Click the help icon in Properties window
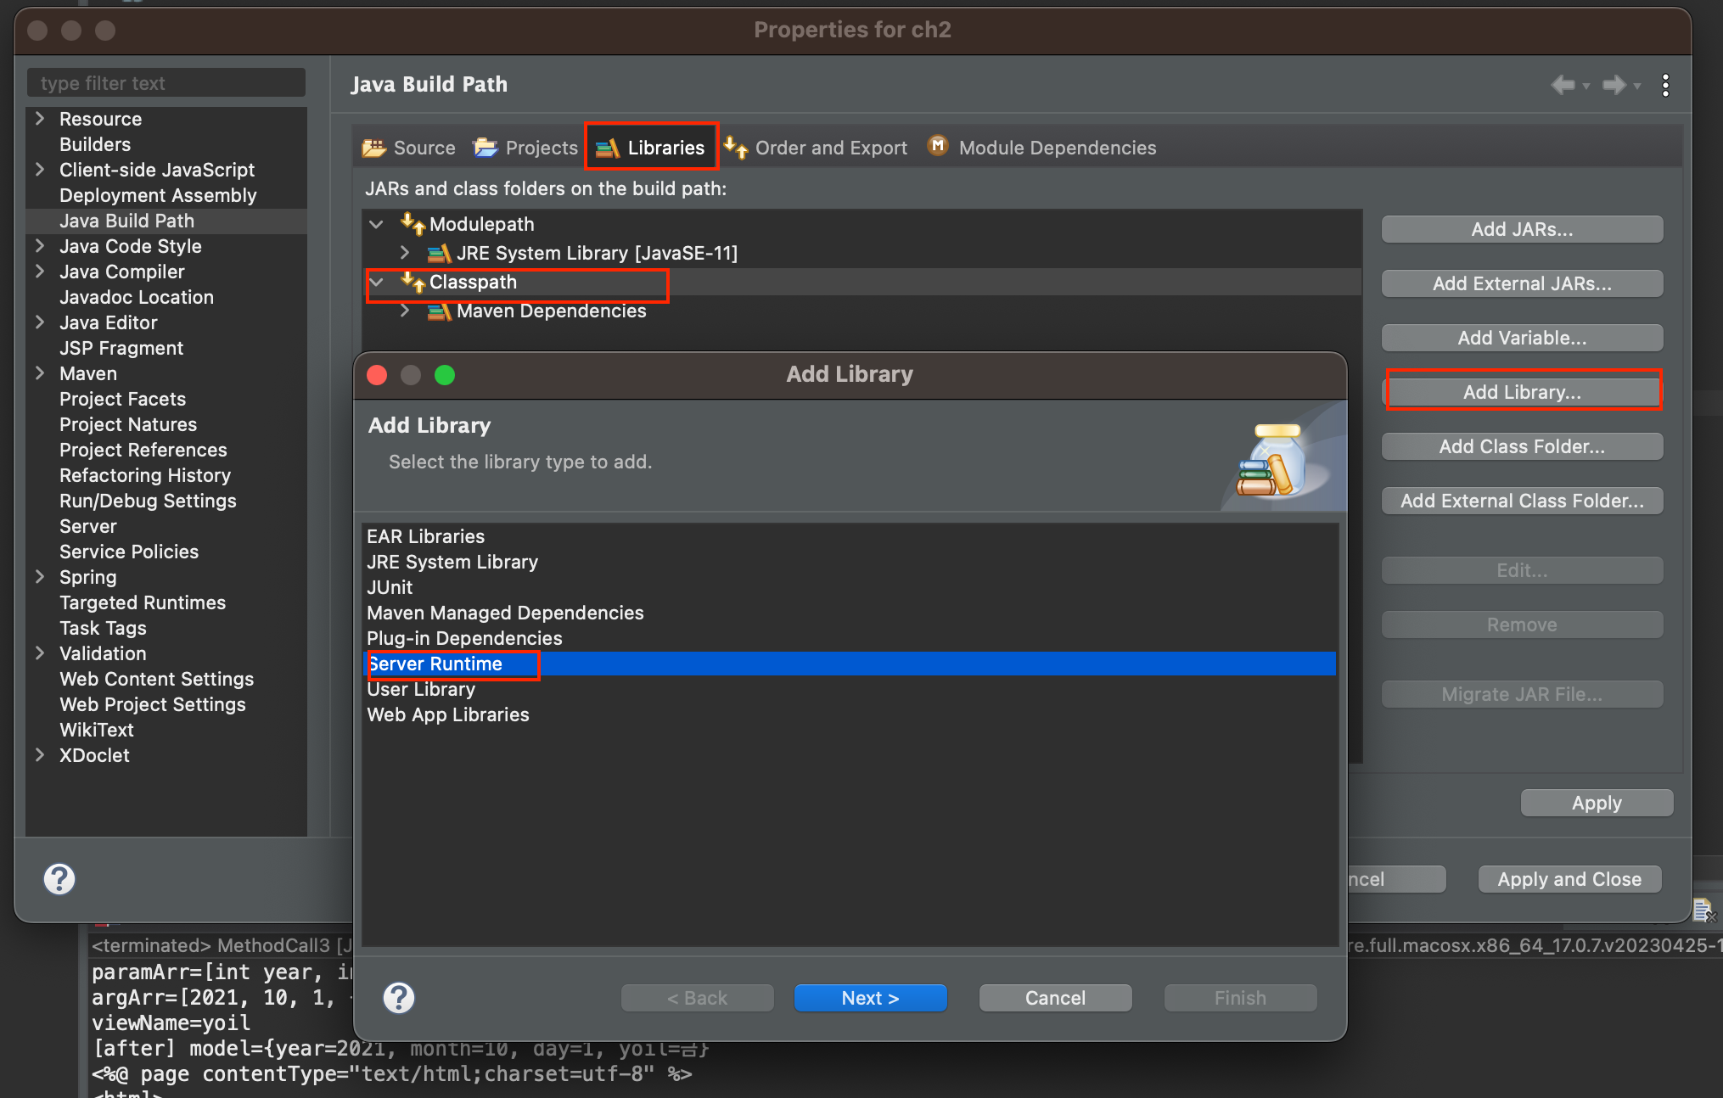 [x=59, y=879]
